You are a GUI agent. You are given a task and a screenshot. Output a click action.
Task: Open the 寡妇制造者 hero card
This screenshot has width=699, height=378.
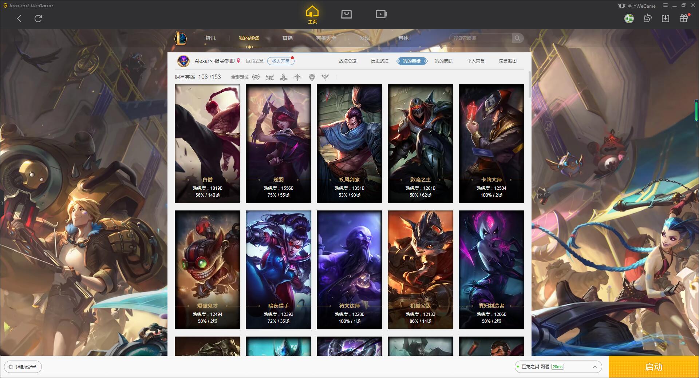pyautogui.click(x=491, y=270)
